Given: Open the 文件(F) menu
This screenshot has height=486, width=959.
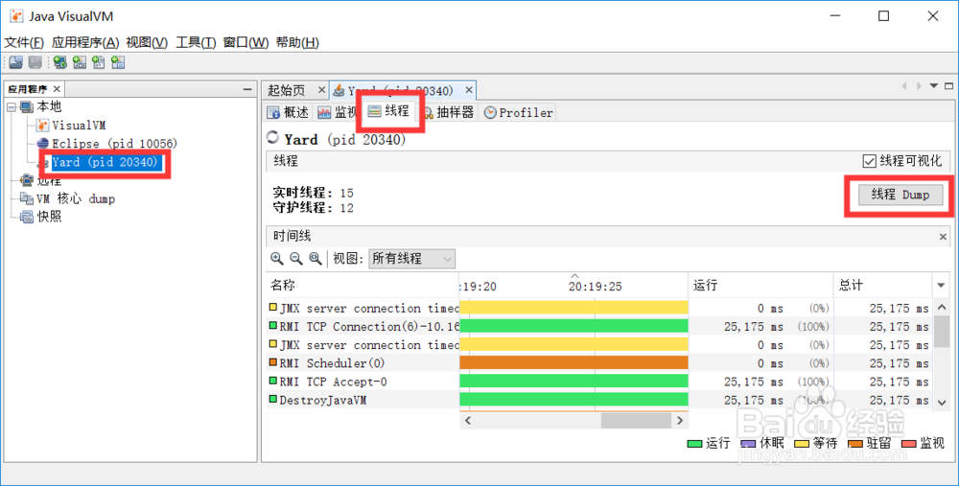Looking at the screenshot, I should (25, 42).
